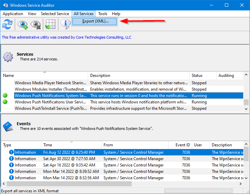Click the Services gear icon

pos(8,57)
